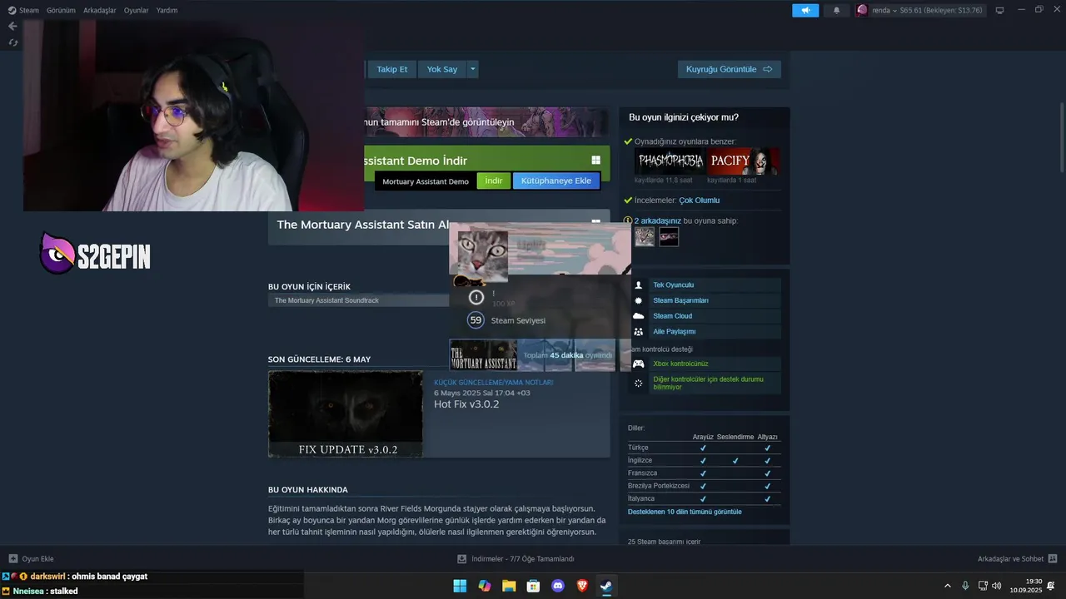Open the Arkadaşlar menu
The image size is (1066, 599).
tap(100, 10)
